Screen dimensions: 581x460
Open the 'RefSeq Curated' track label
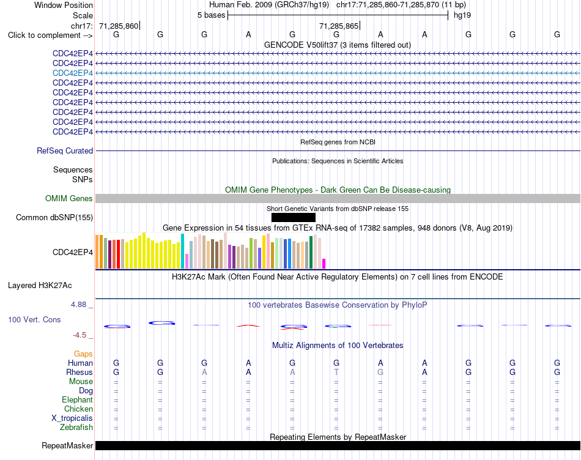64,151
